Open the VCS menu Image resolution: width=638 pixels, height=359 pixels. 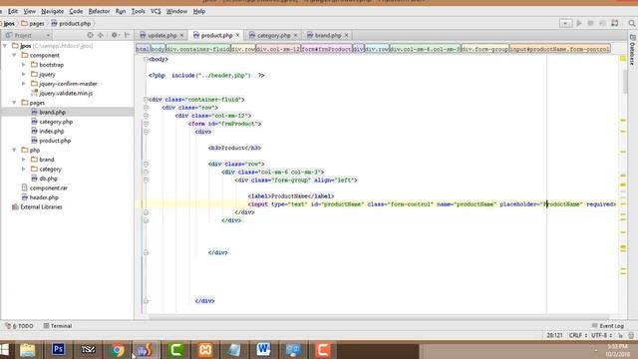coord(156,11)
